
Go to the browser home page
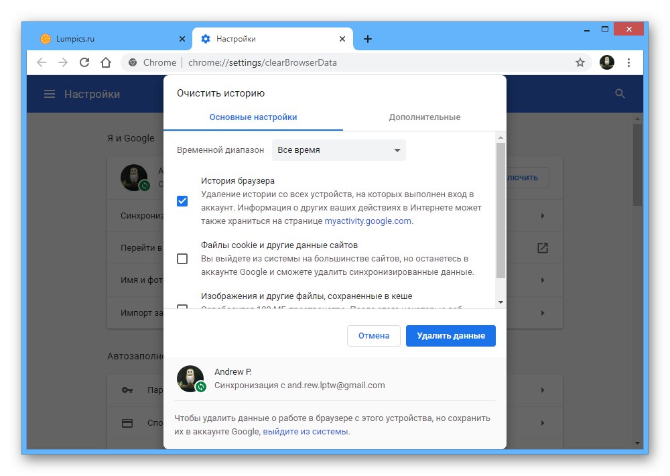coord(106,62)
